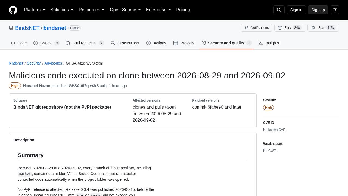Click the Pull requests branch icon
Screen dimensions: 348x196
point(68,43)
